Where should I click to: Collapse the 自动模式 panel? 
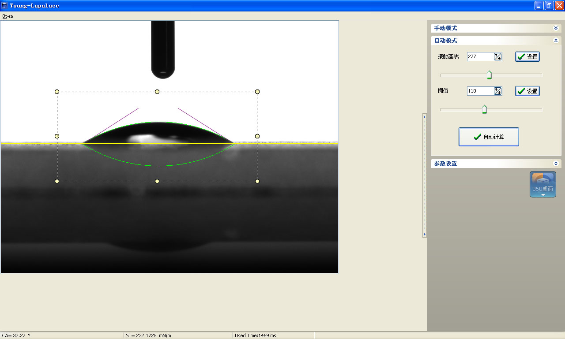coord(556,41)
